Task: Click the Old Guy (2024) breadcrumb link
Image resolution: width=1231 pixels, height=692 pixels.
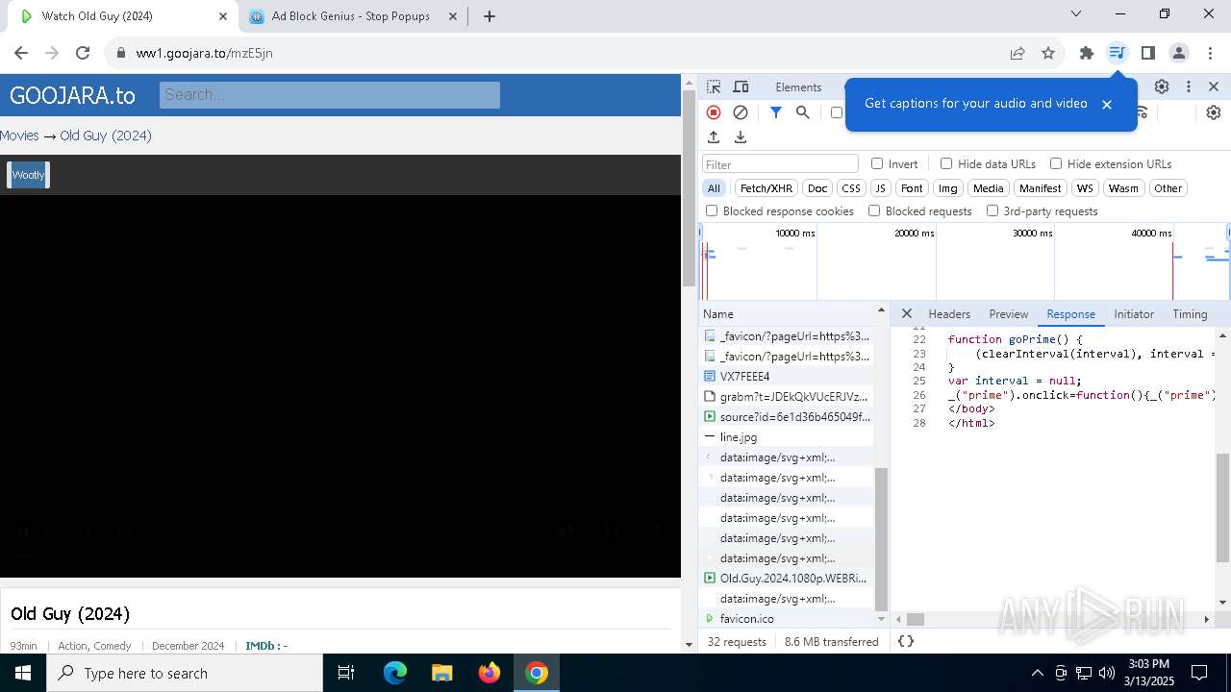Action: tap(106, 136)
